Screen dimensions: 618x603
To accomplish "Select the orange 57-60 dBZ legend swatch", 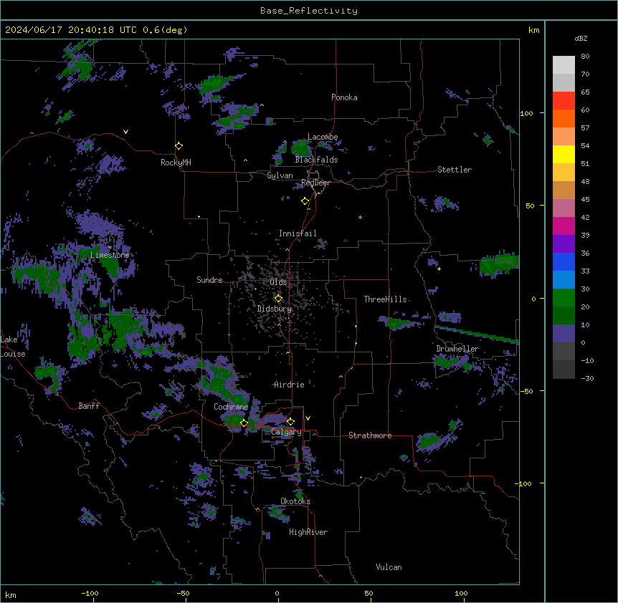I will 564,118.
